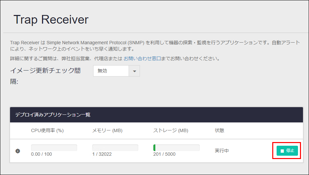Click the メモリー (MB) column header
Screen dimensions: 309x175
click(108, 130)
